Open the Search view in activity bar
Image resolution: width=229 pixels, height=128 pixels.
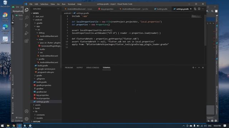point(26,17)
